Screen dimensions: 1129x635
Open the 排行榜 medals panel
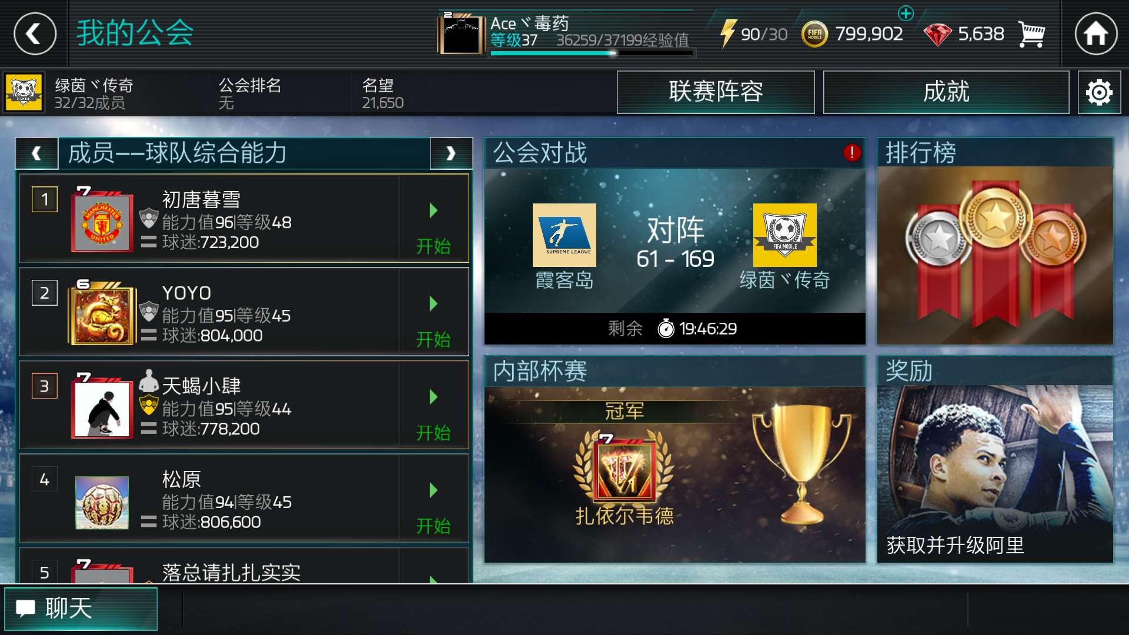[995, 241]
